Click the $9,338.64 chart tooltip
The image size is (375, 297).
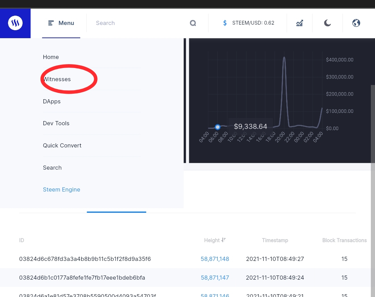pos(250,126)
